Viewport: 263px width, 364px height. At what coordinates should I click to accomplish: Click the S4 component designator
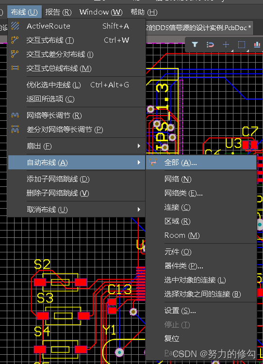[x=42, y=331]
